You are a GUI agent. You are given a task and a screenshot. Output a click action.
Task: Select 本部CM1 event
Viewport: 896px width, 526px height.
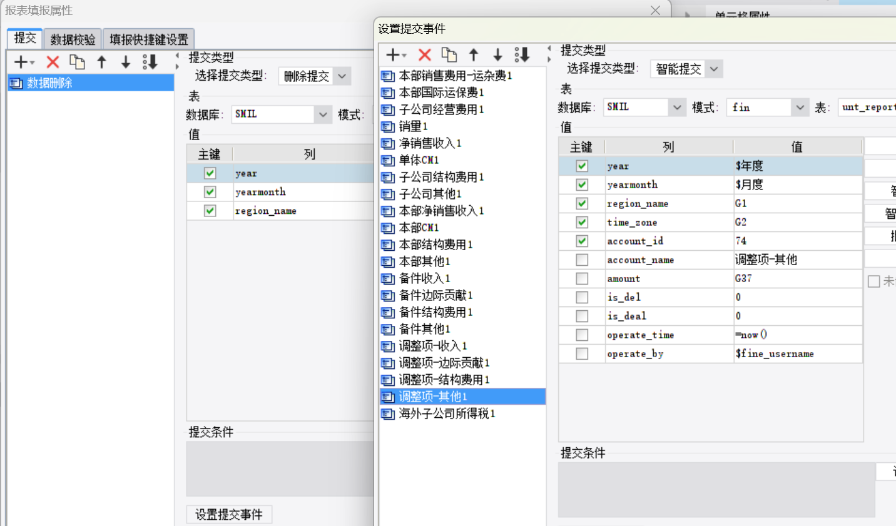[462, 228]
